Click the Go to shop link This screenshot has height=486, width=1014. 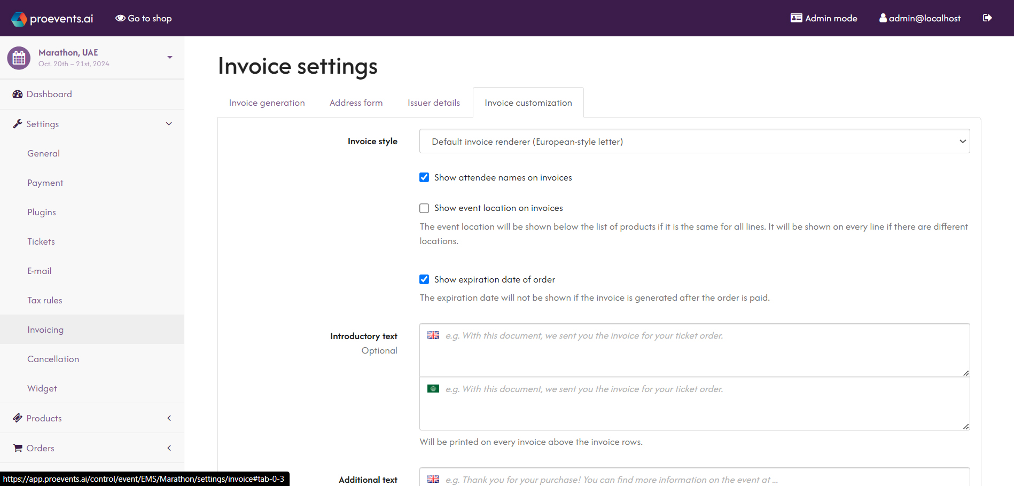(143, 18)
